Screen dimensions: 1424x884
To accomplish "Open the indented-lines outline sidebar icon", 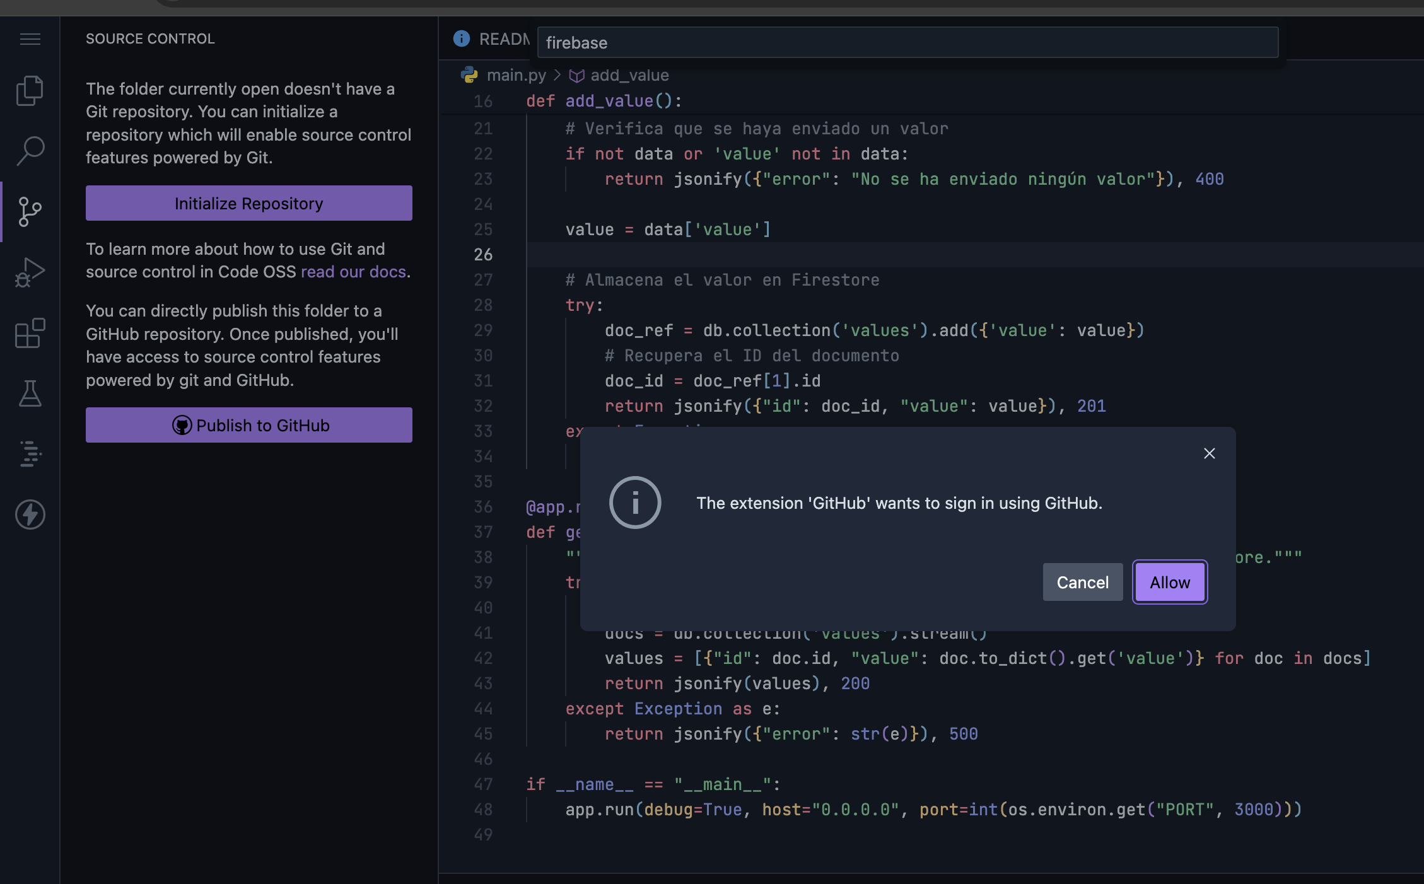I will pos(30,453).
